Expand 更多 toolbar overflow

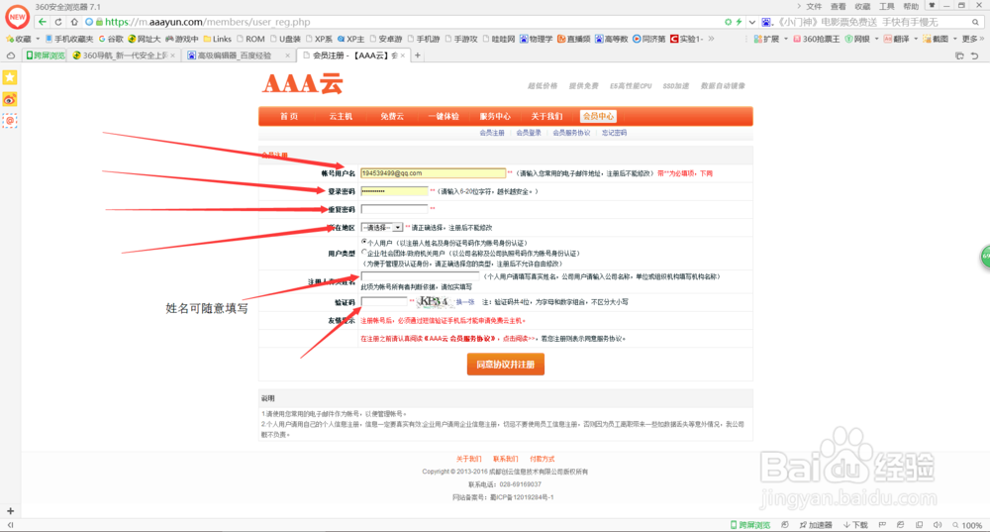click(973, 39)
